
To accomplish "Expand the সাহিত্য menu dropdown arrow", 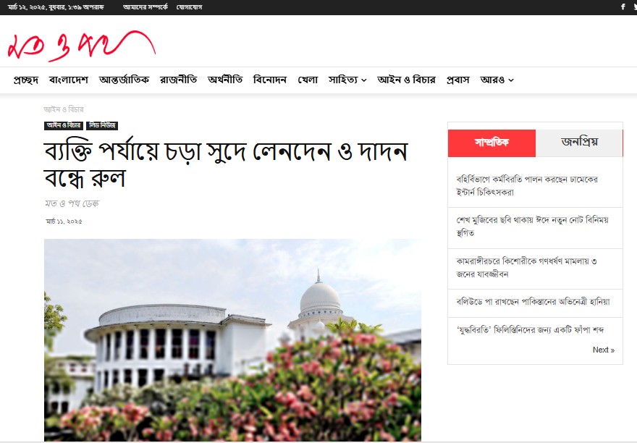I will point(364,80).
